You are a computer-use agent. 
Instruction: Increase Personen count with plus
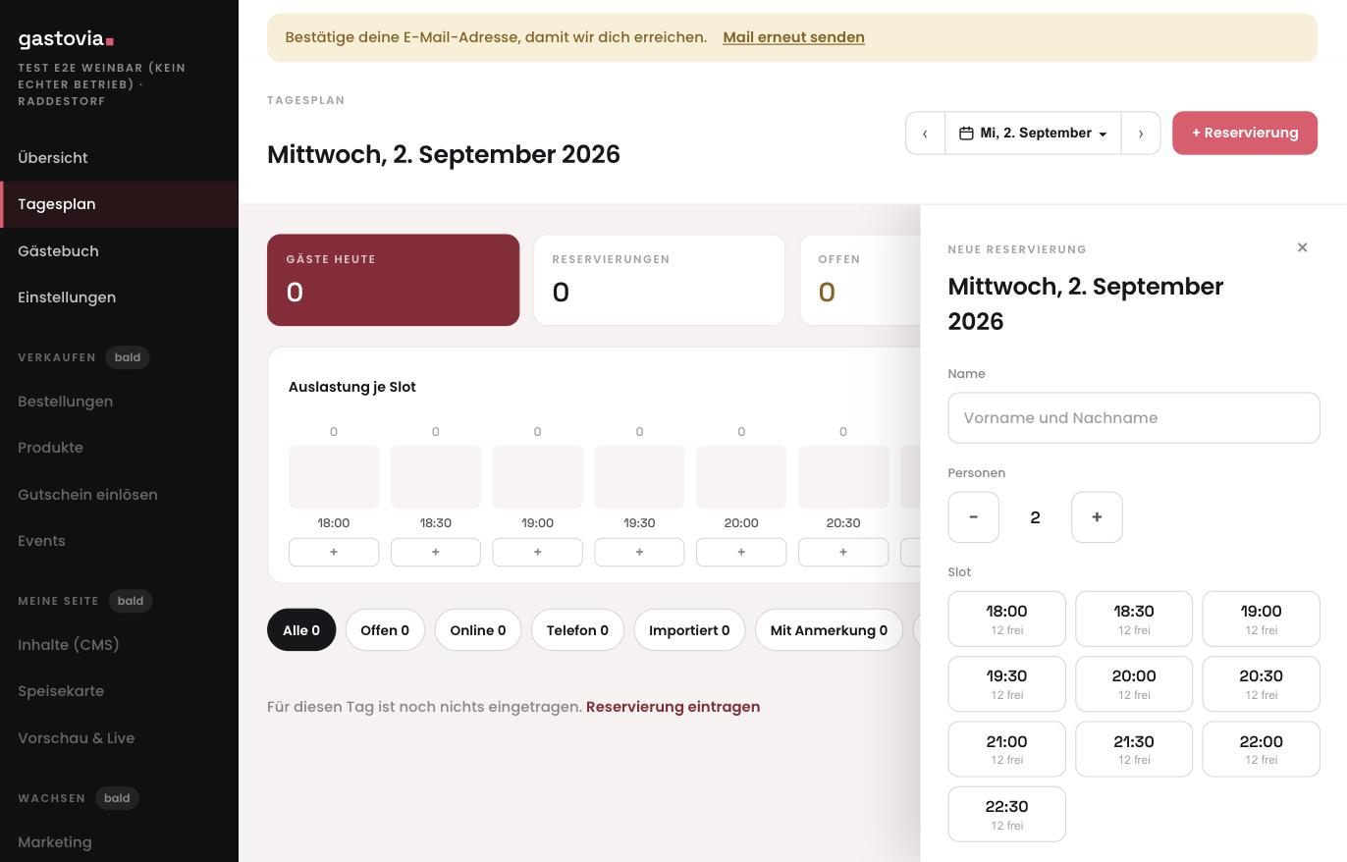(1097, 517)
